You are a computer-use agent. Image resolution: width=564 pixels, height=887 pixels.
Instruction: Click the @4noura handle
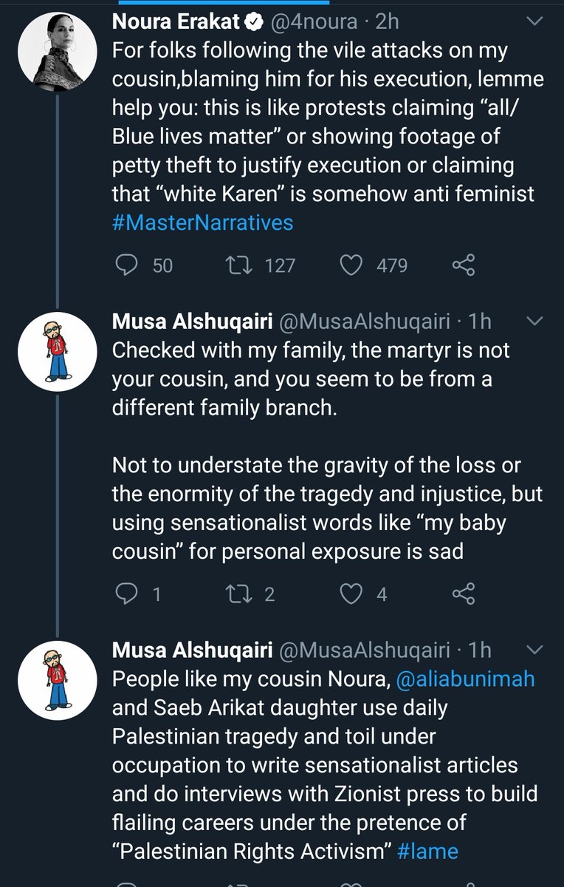(x=318, y=22)
